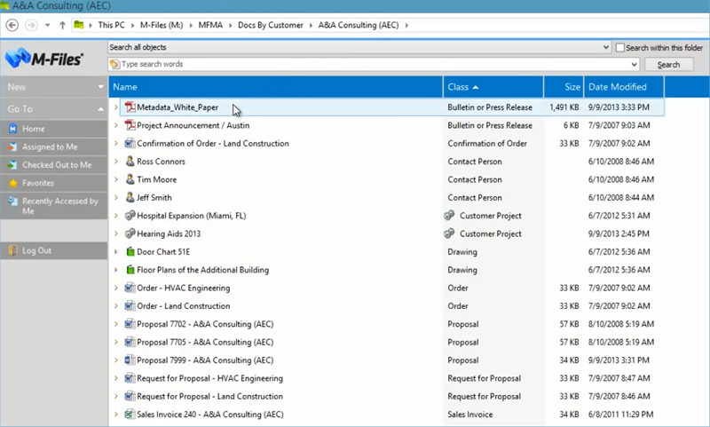Click the document icon of Proposal 7999
Image resolution: width=710 pixels, height=427 pixels.
coord(130,360)
